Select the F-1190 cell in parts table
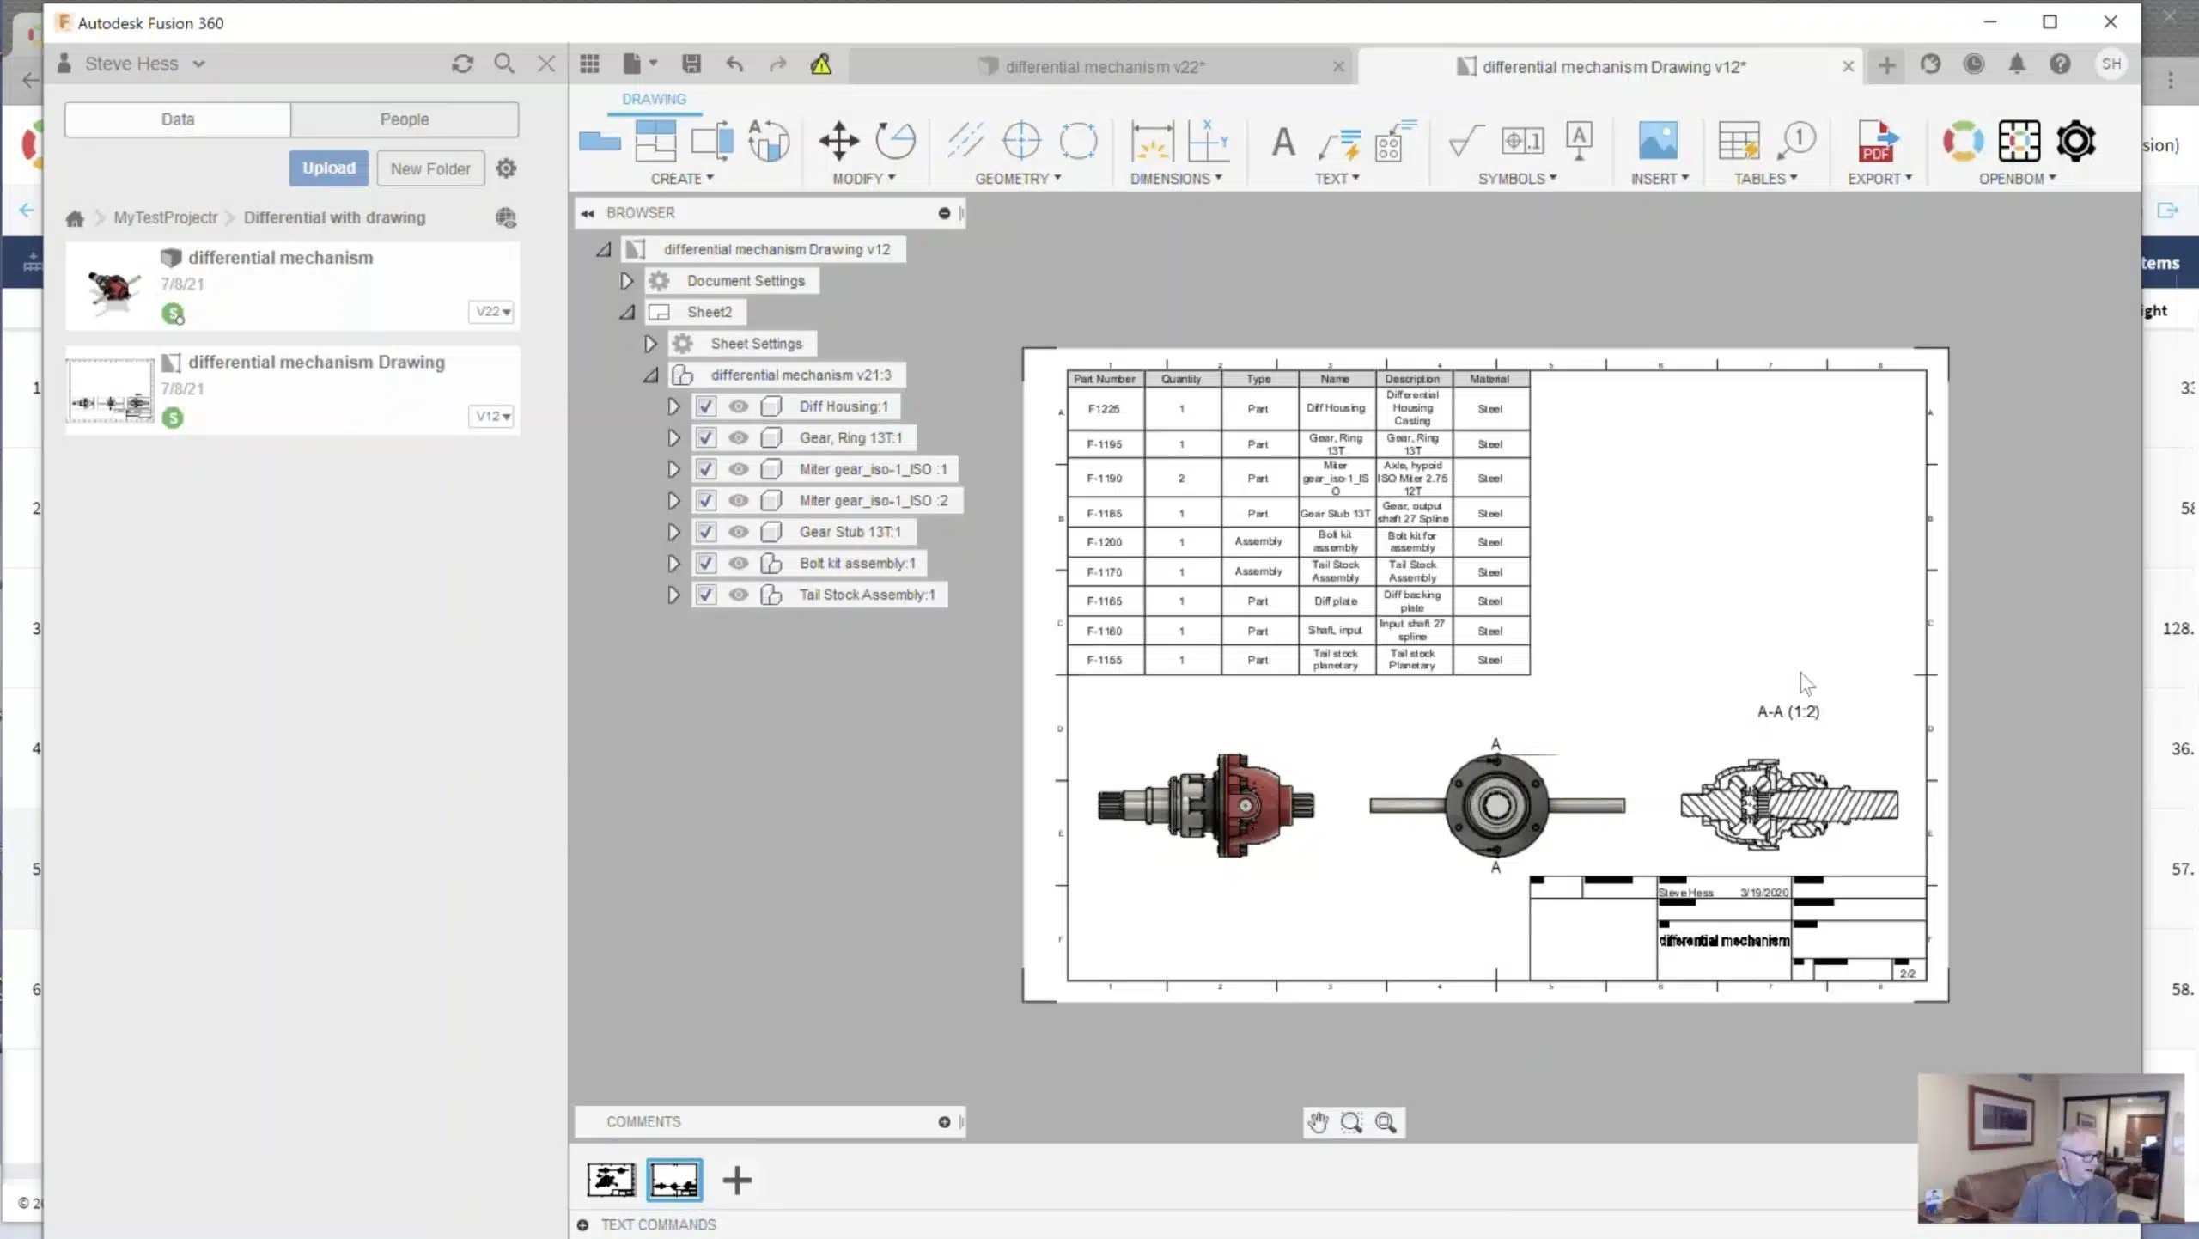Screen dimensions: 2199x1239 [x=1105, y=479]
